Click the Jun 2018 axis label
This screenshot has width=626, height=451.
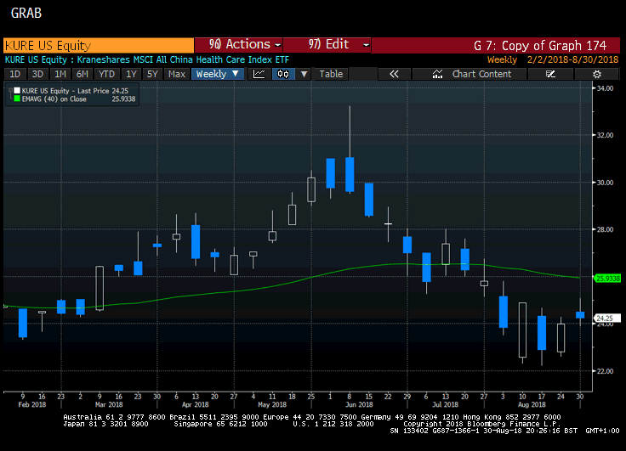359,404
